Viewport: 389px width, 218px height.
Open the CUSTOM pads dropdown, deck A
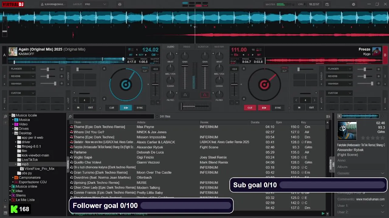22,93
